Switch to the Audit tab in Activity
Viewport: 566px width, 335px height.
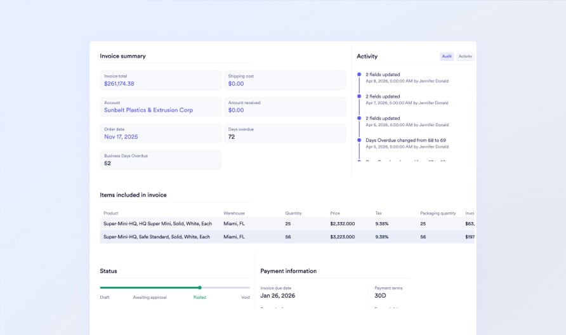[x=447, y=56]
